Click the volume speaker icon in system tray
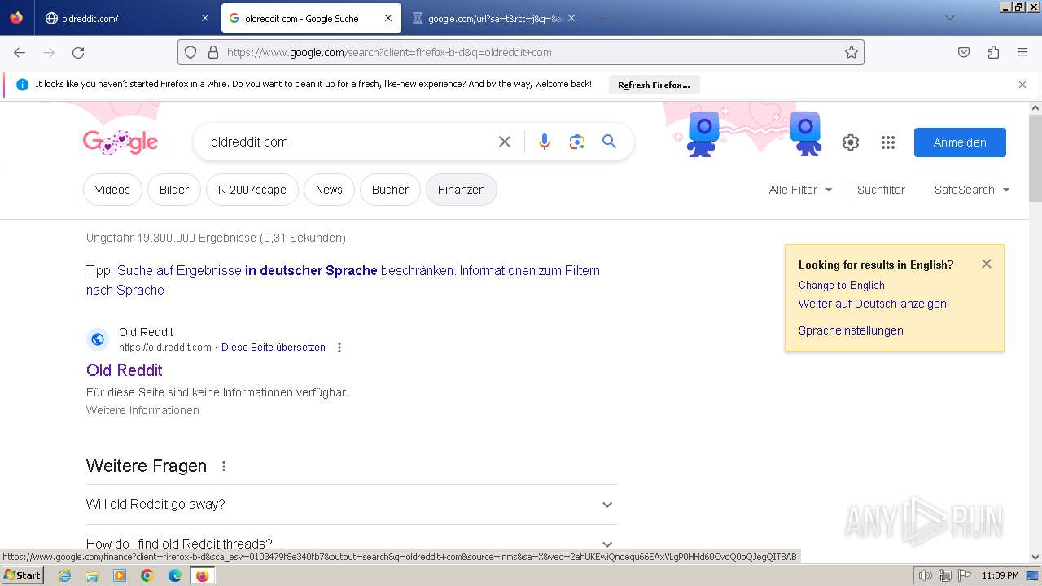1042x586 pixels. pyautogui.click(x=925, y=575)
